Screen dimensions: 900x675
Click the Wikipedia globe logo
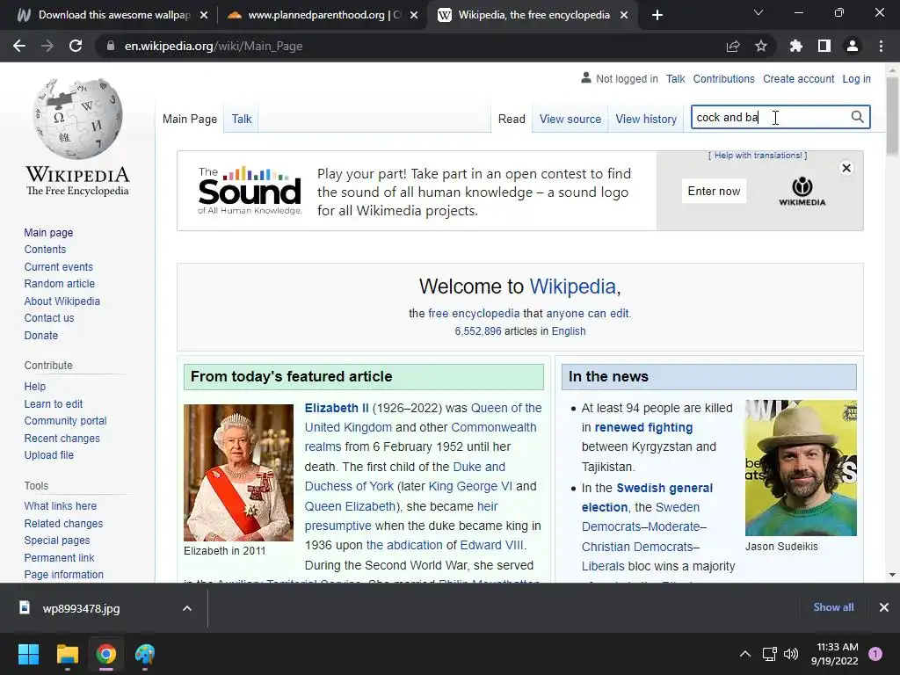pyautogui.click(x=77, y=119)
